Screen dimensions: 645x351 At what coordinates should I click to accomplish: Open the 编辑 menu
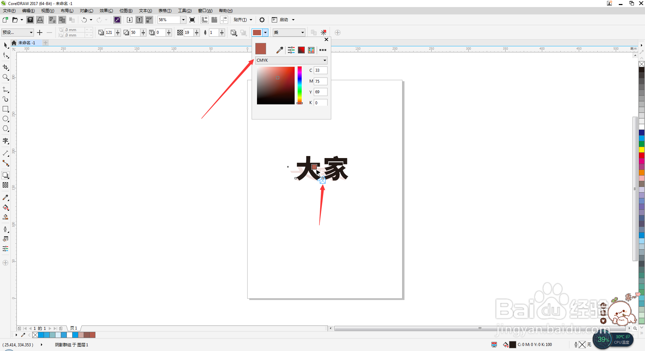click(x=29, y=11)
